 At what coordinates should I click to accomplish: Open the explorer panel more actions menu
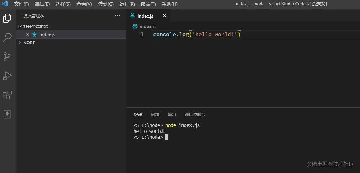coord(117,16)
